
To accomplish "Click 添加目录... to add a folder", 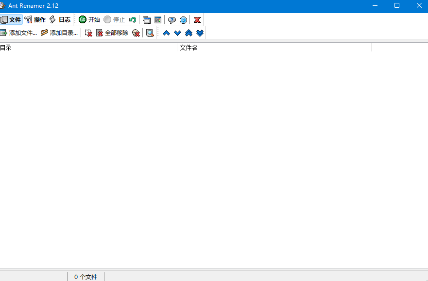I will (59, 33).
